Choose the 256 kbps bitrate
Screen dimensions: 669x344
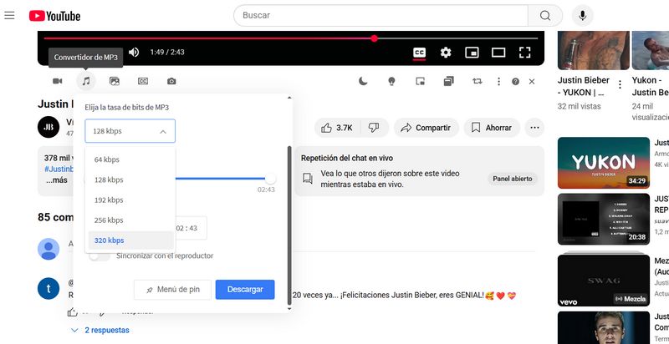coord(130,220)
